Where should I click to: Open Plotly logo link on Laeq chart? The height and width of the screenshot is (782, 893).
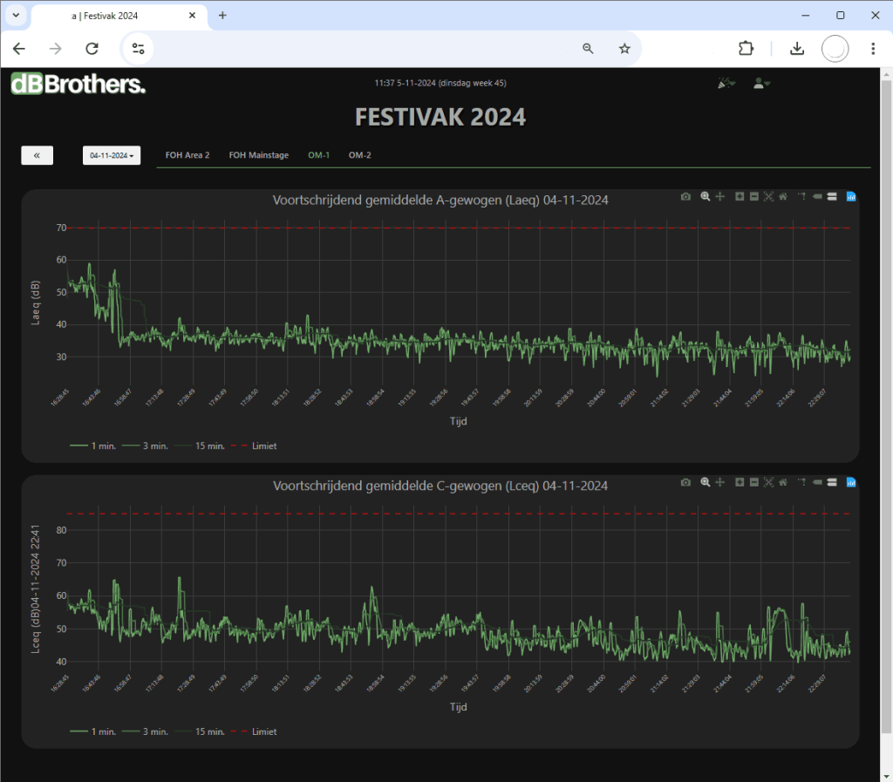(x=851, y=197)
